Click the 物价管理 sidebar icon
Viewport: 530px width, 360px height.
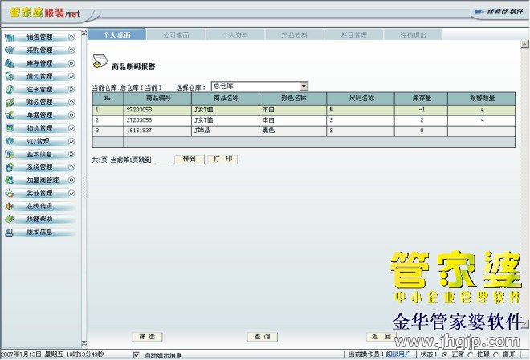tap(10, 128)
